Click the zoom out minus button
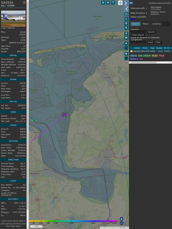Viewport: 172px width, 229px height. click(122, 223)
